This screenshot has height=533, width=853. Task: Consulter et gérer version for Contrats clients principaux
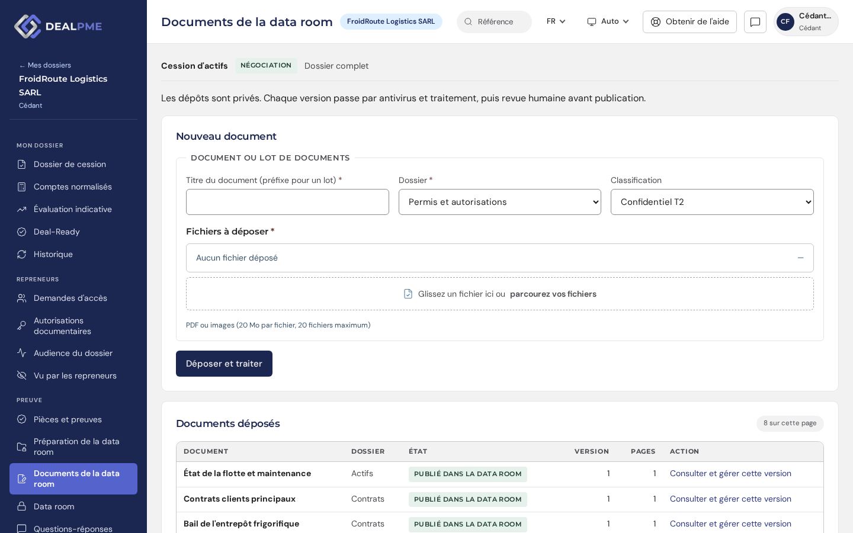tap(730, 499)
